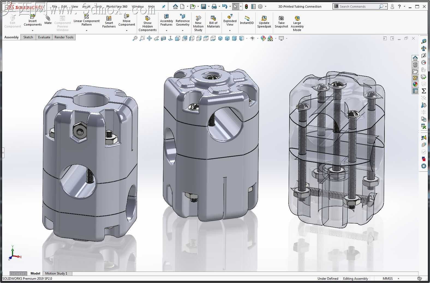Select the Mate tool

click(48, 20)
